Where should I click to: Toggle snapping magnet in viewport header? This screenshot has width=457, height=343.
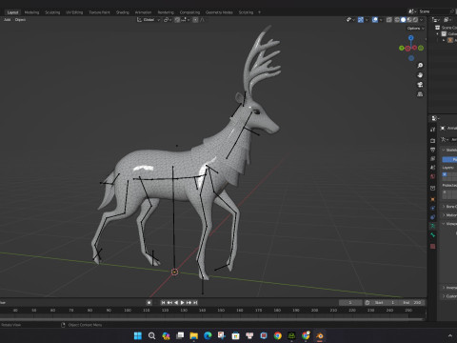(x=177, y=20)
